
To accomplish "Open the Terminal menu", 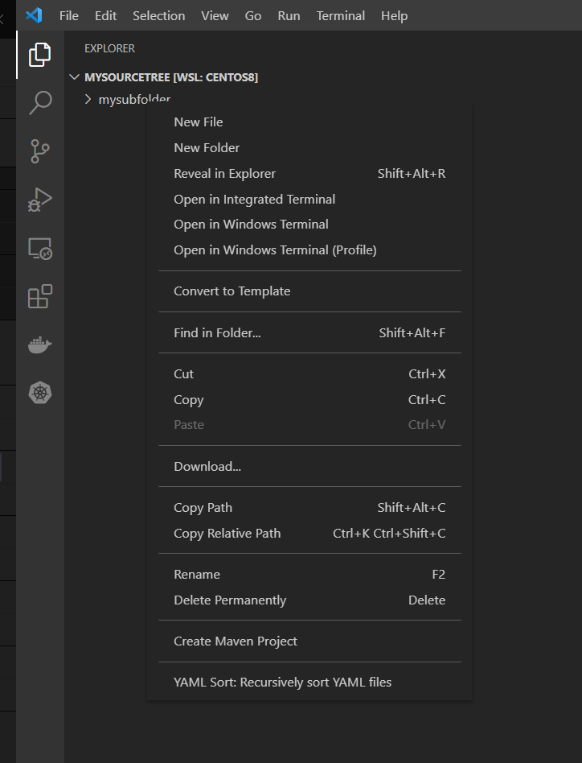I will coord(340,15).
